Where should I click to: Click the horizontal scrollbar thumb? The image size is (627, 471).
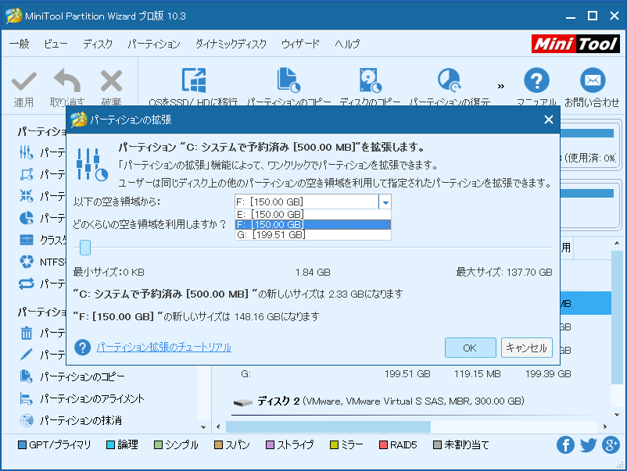[x=328, y=426]
